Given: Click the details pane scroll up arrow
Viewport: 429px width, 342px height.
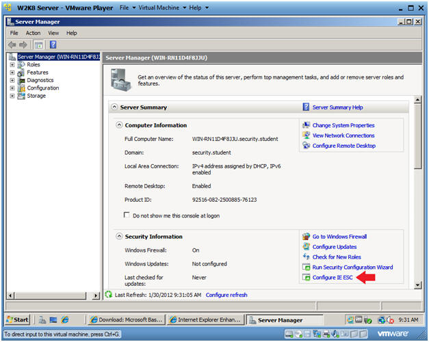Looking at the screenshot, I should (x=417, y=100).
